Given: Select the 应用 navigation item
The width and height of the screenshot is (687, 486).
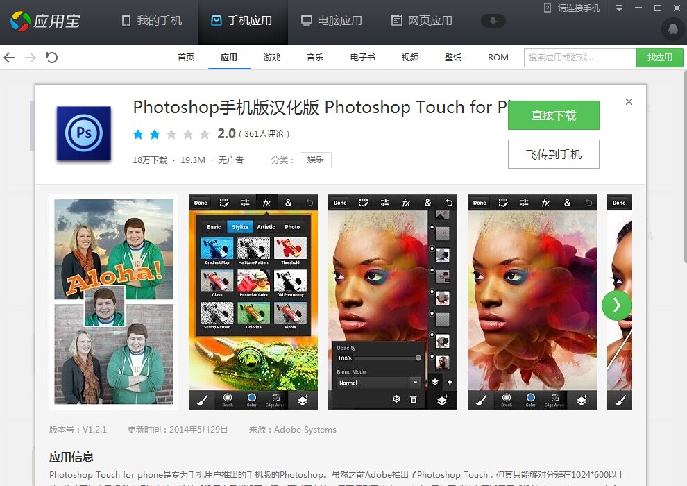Looking at the screenshot, I should tap(229, 58).
